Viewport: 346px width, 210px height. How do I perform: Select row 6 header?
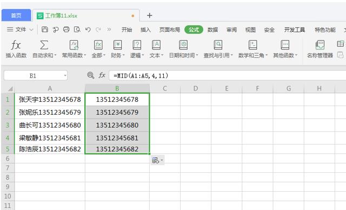pos(8,158)
